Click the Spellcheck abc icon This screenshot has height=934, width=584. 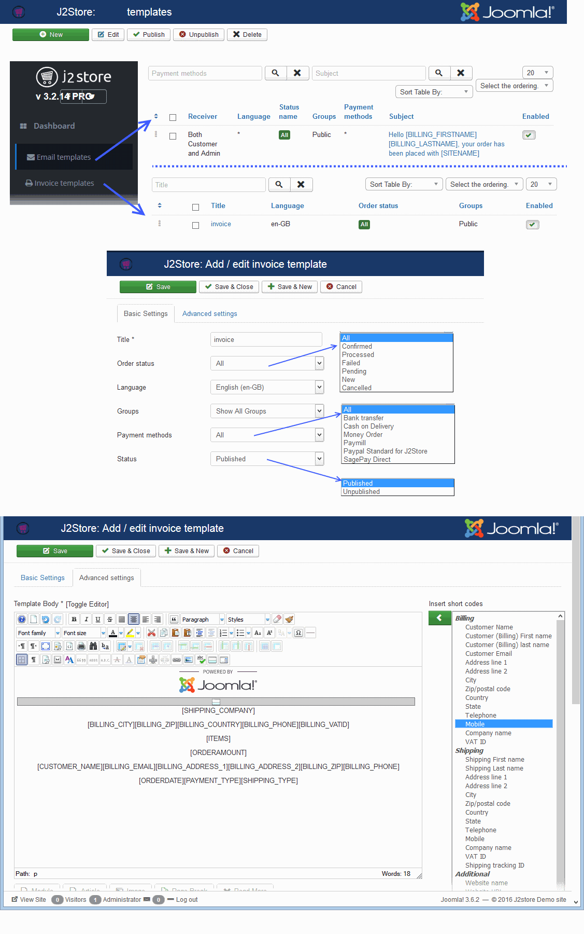pos(201,660)
